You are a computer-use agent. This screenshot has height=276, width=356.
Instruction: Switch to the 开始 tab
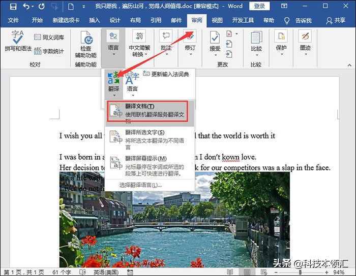(x=37, y=21)
